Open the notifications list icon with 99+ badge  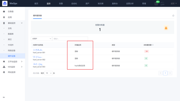coord(156,3)
